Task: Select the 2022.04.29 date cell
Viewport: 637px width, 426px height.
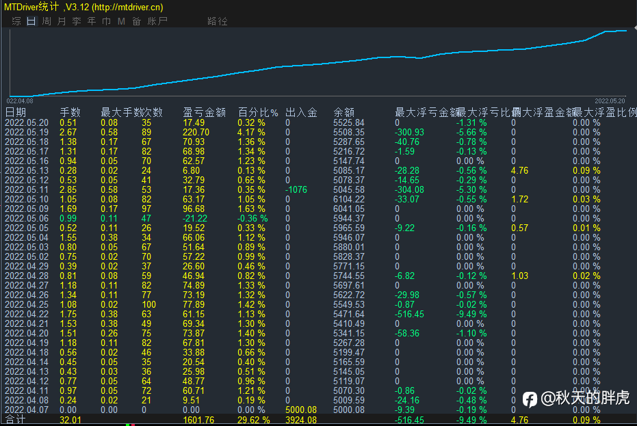Action: 27,267
